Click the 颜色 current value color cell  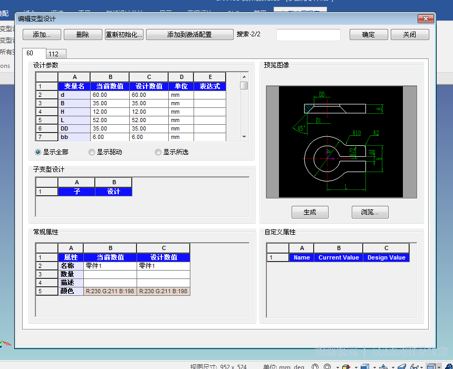110,291
